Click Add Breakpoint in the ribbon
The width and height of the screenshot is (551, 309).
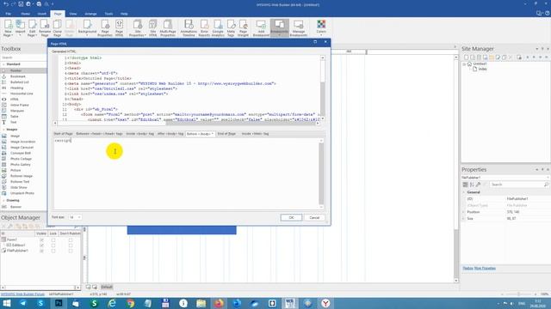coord(261,28)
